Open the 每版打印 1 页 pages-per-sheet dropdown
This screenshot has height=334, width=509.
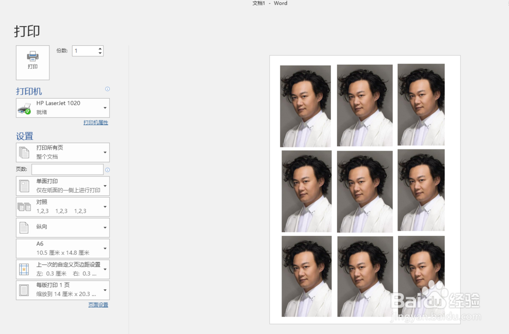[63, 290]
